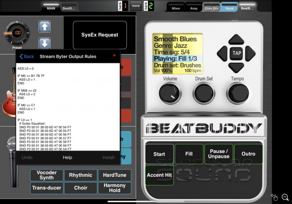Click the 'IF M0 == C1' rule line
Screen dimensions: 292x204
pos(26,105)
